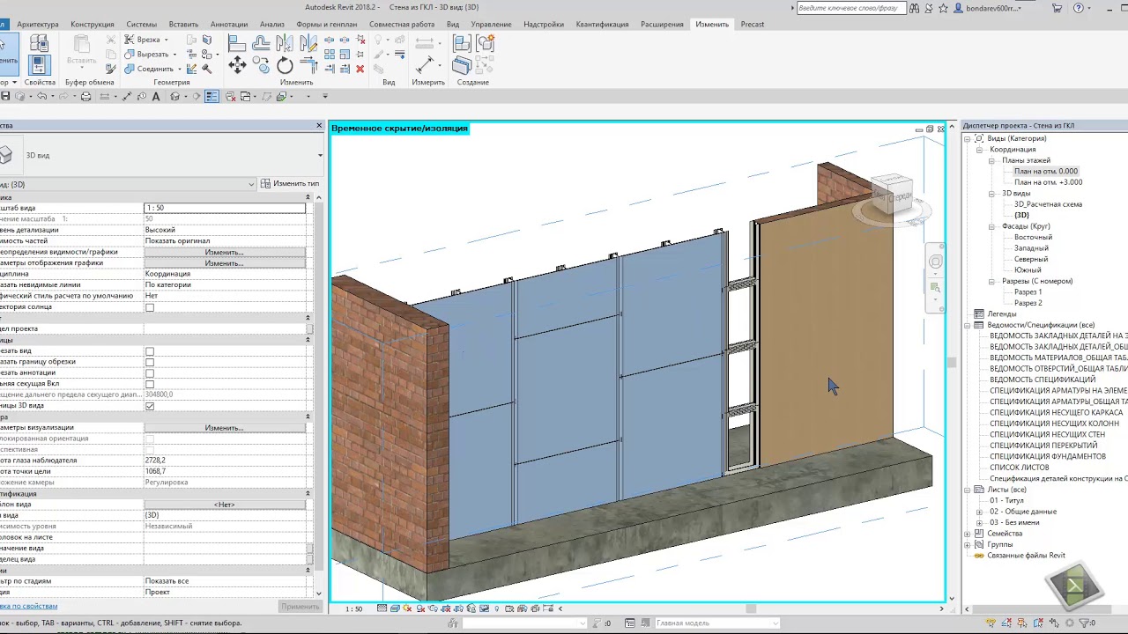Select the Align tool in the ribbon
The image size is (1128, 634).
(x=236, y=43)
